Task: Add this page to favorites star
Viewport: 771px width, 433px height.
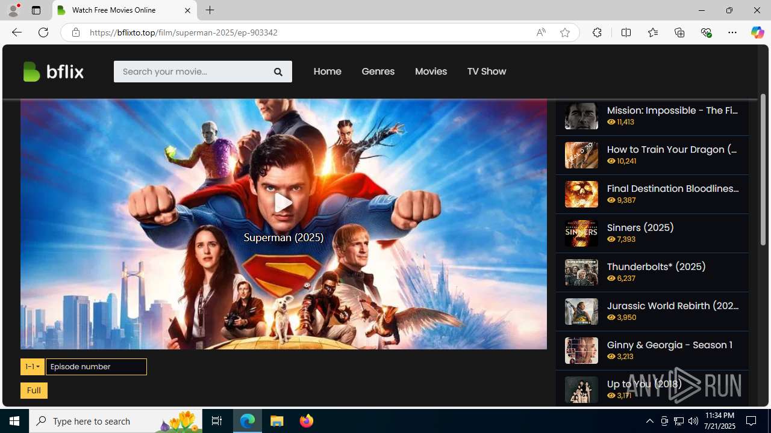Action: 564,32
